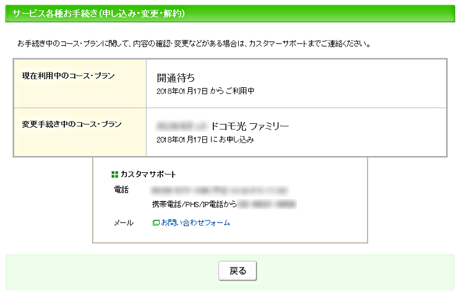
Task: Open the お問い合わせフォーム link
Action: (x=195, y=222)
